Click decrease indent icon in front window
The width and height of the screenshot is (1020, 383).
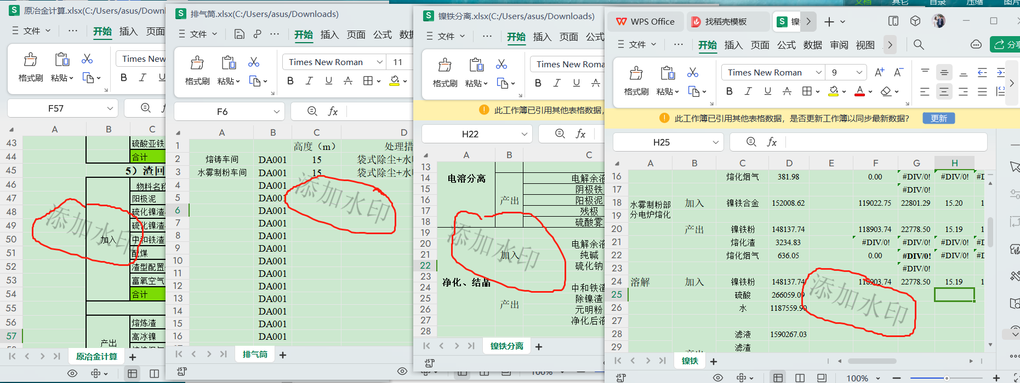[982, 72]
